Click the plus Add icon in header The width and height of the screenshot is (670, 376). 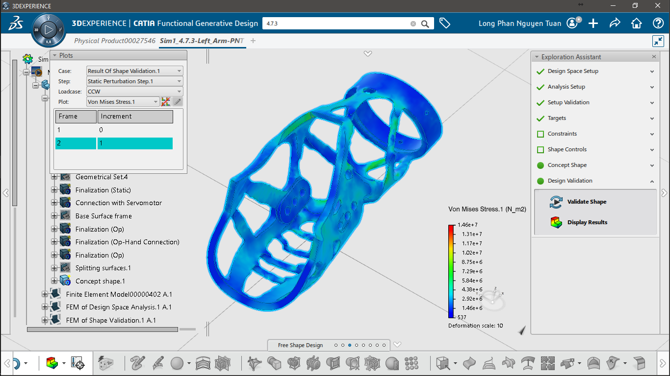pyautogui.click(x=593, y=23)
